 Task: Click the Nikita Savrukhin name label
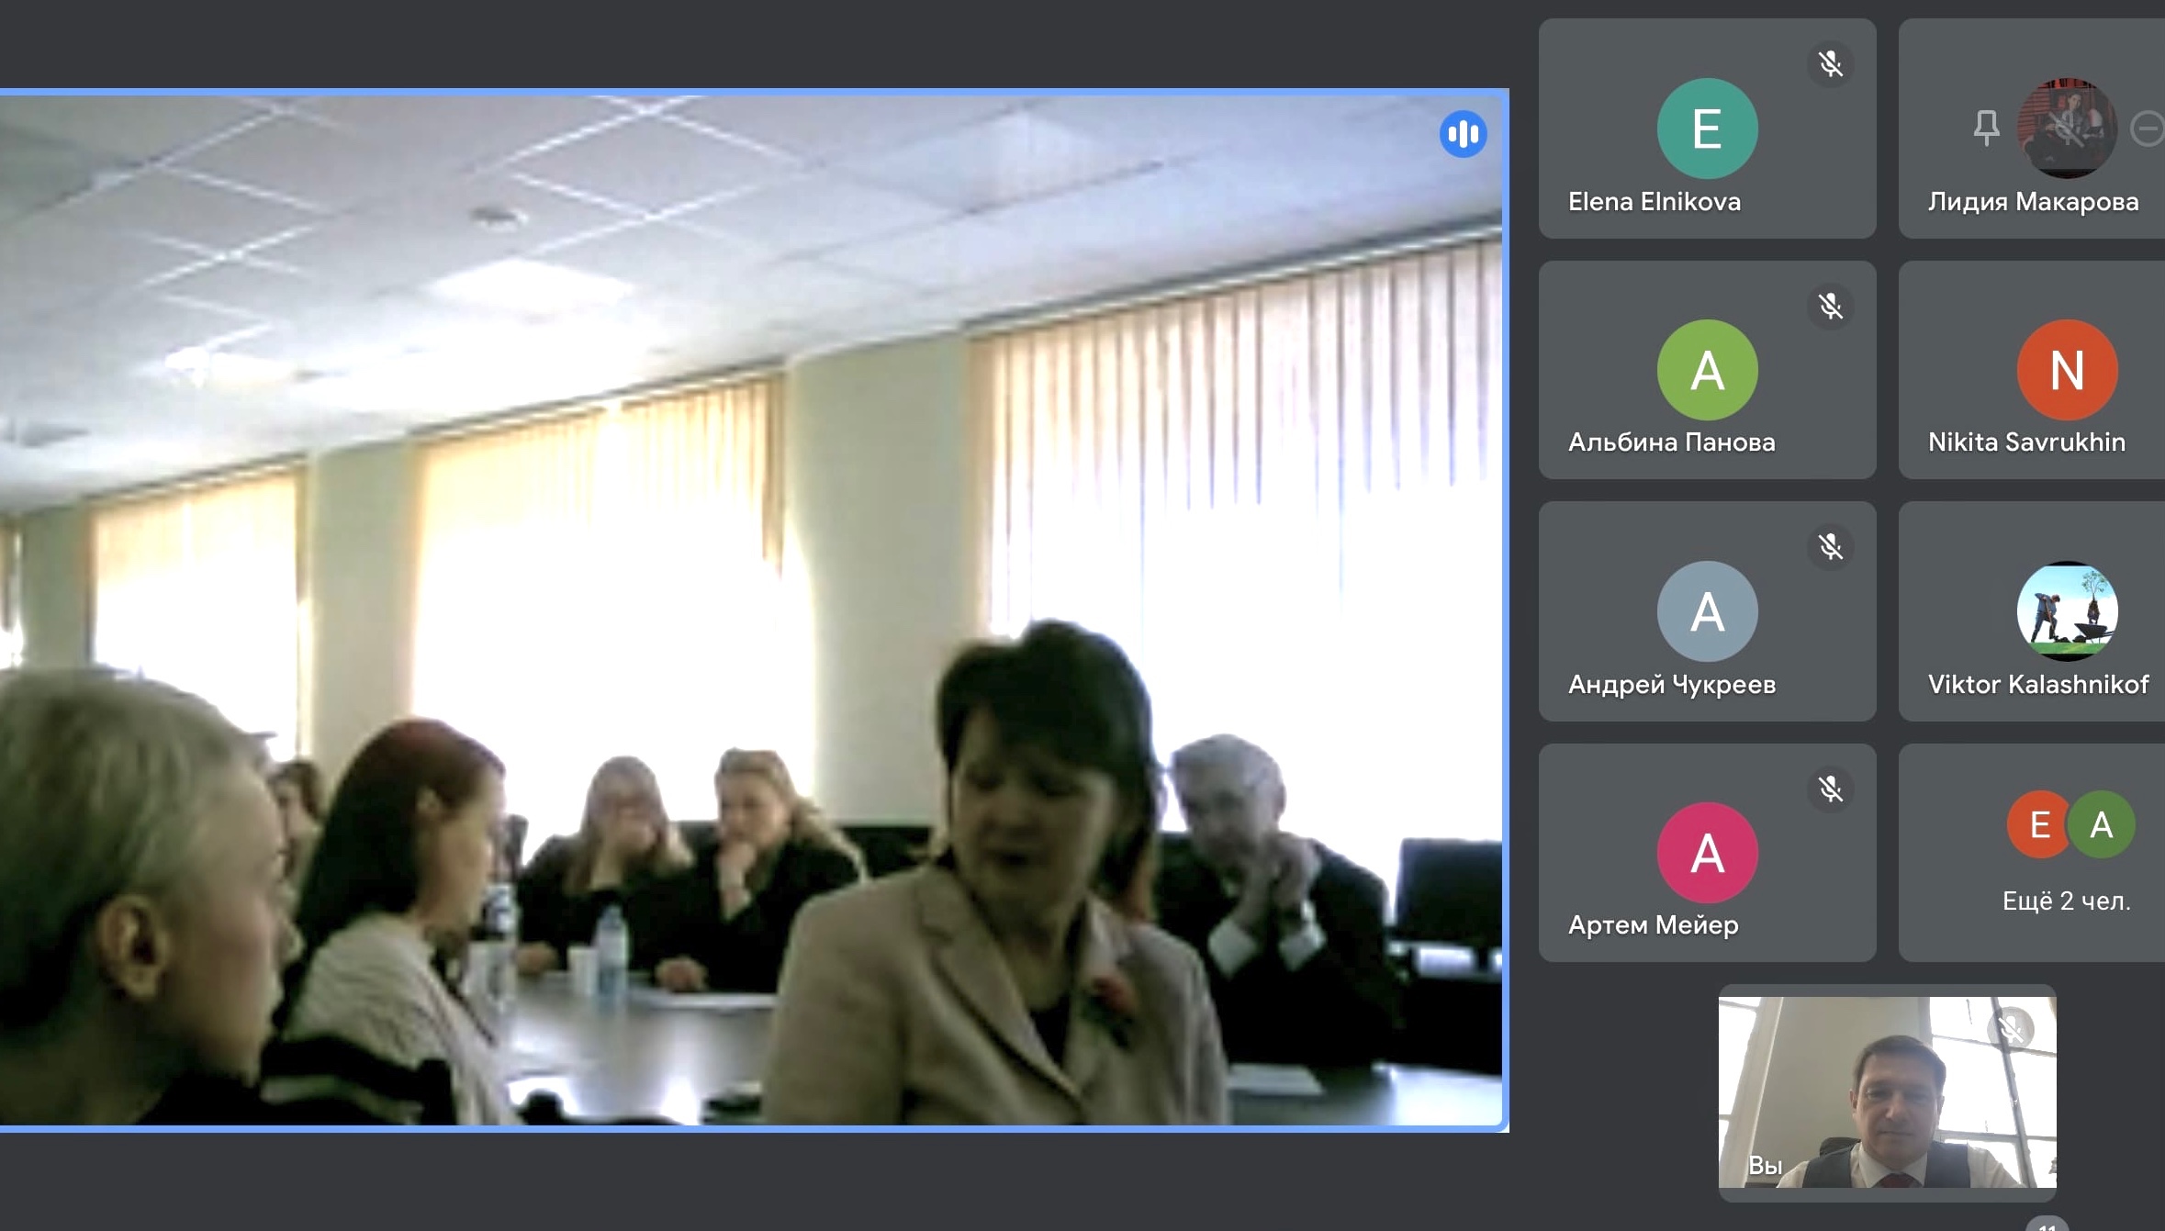[2026, 442]
